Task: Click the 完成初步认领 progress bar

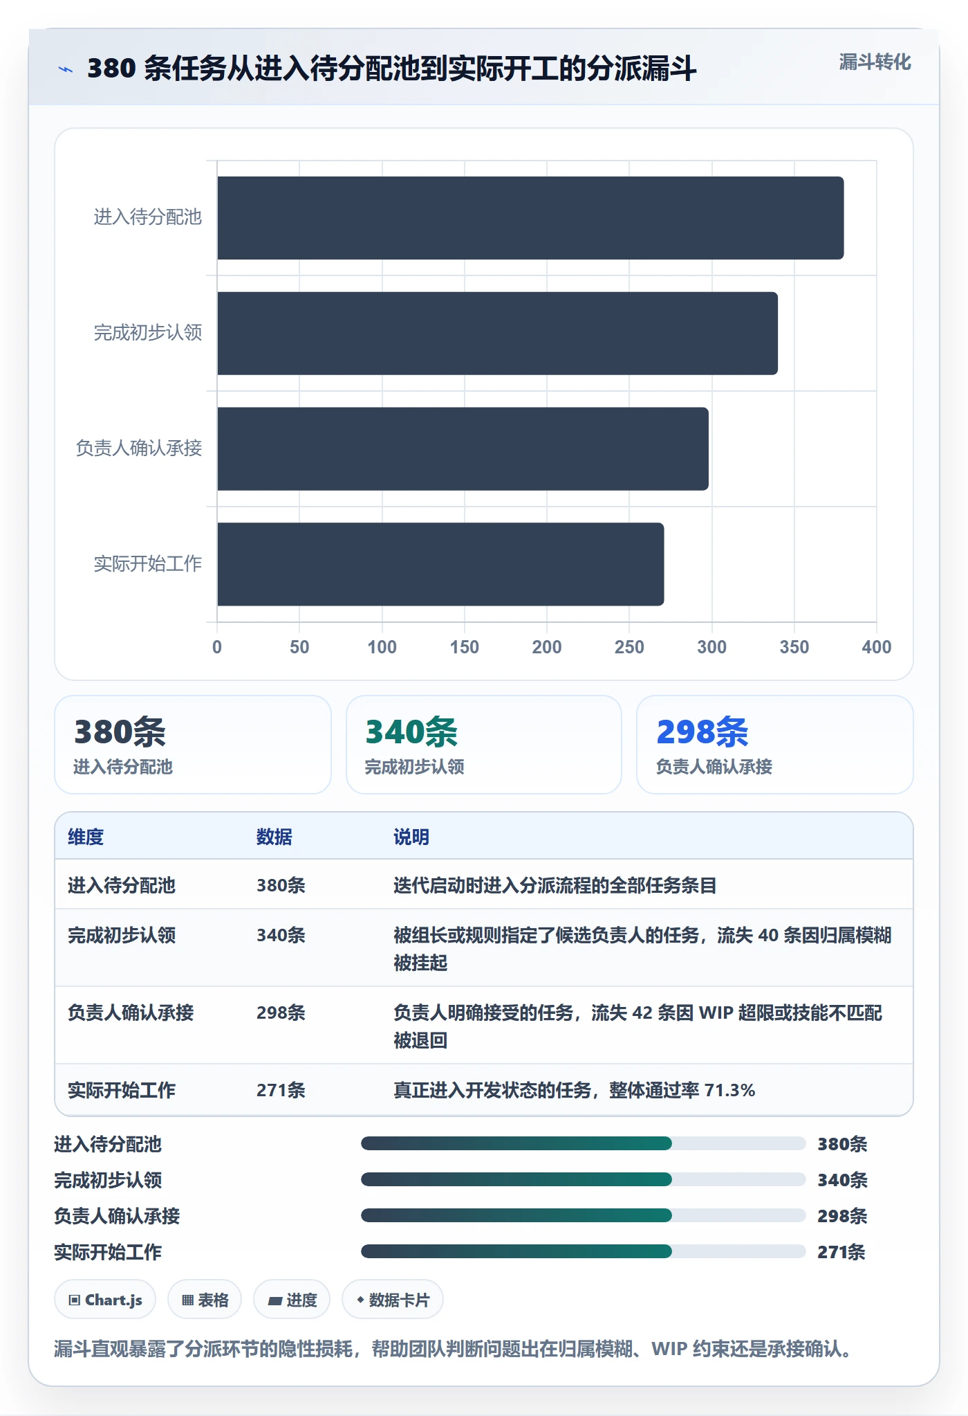Action: click(x=583, y=1179)
